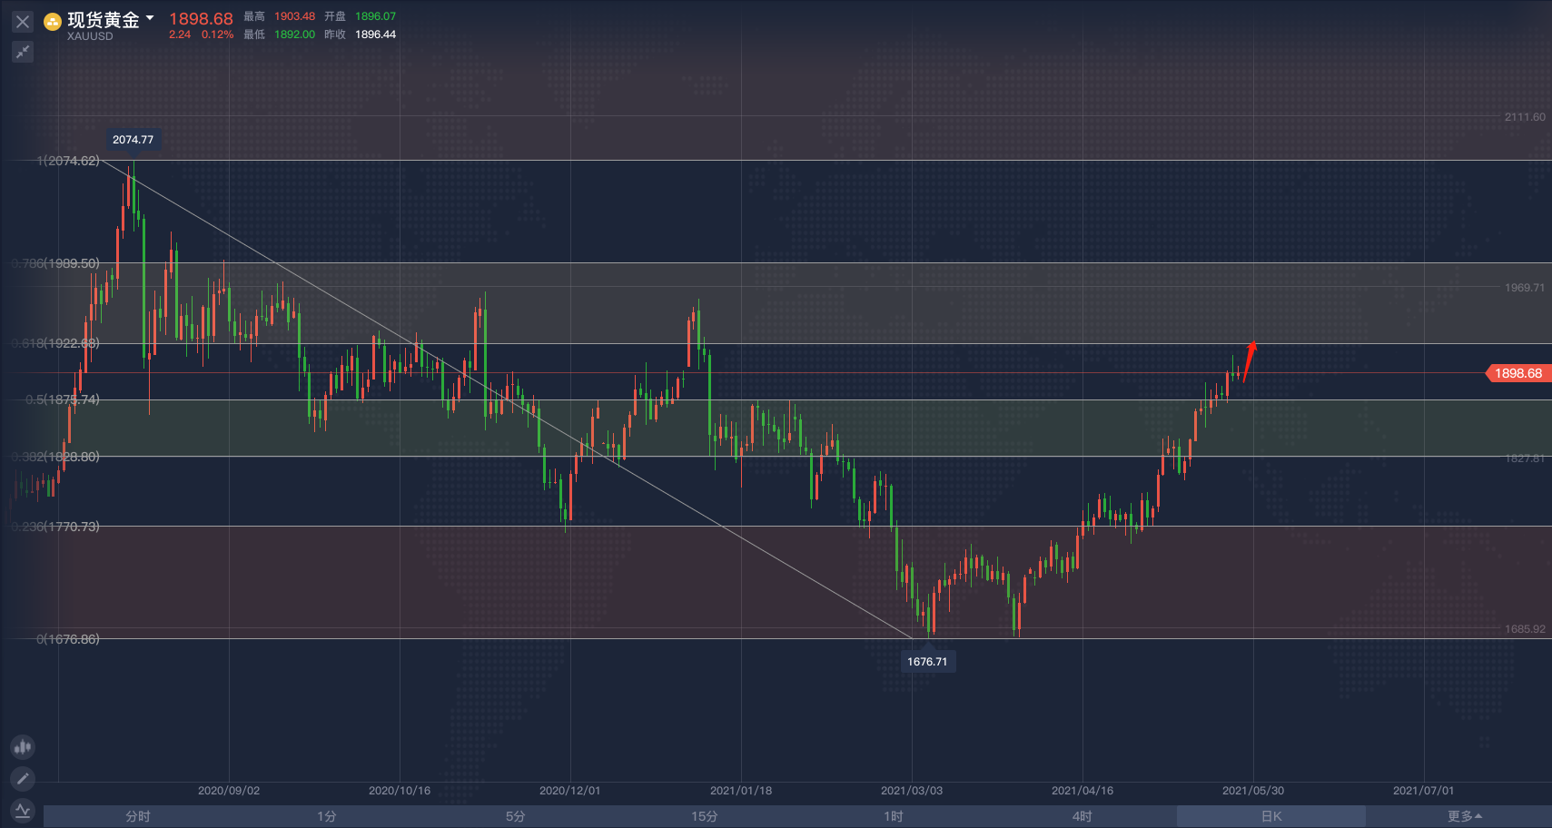
Task: Click the 0.12% change percentage
Action: pos(217,34)
